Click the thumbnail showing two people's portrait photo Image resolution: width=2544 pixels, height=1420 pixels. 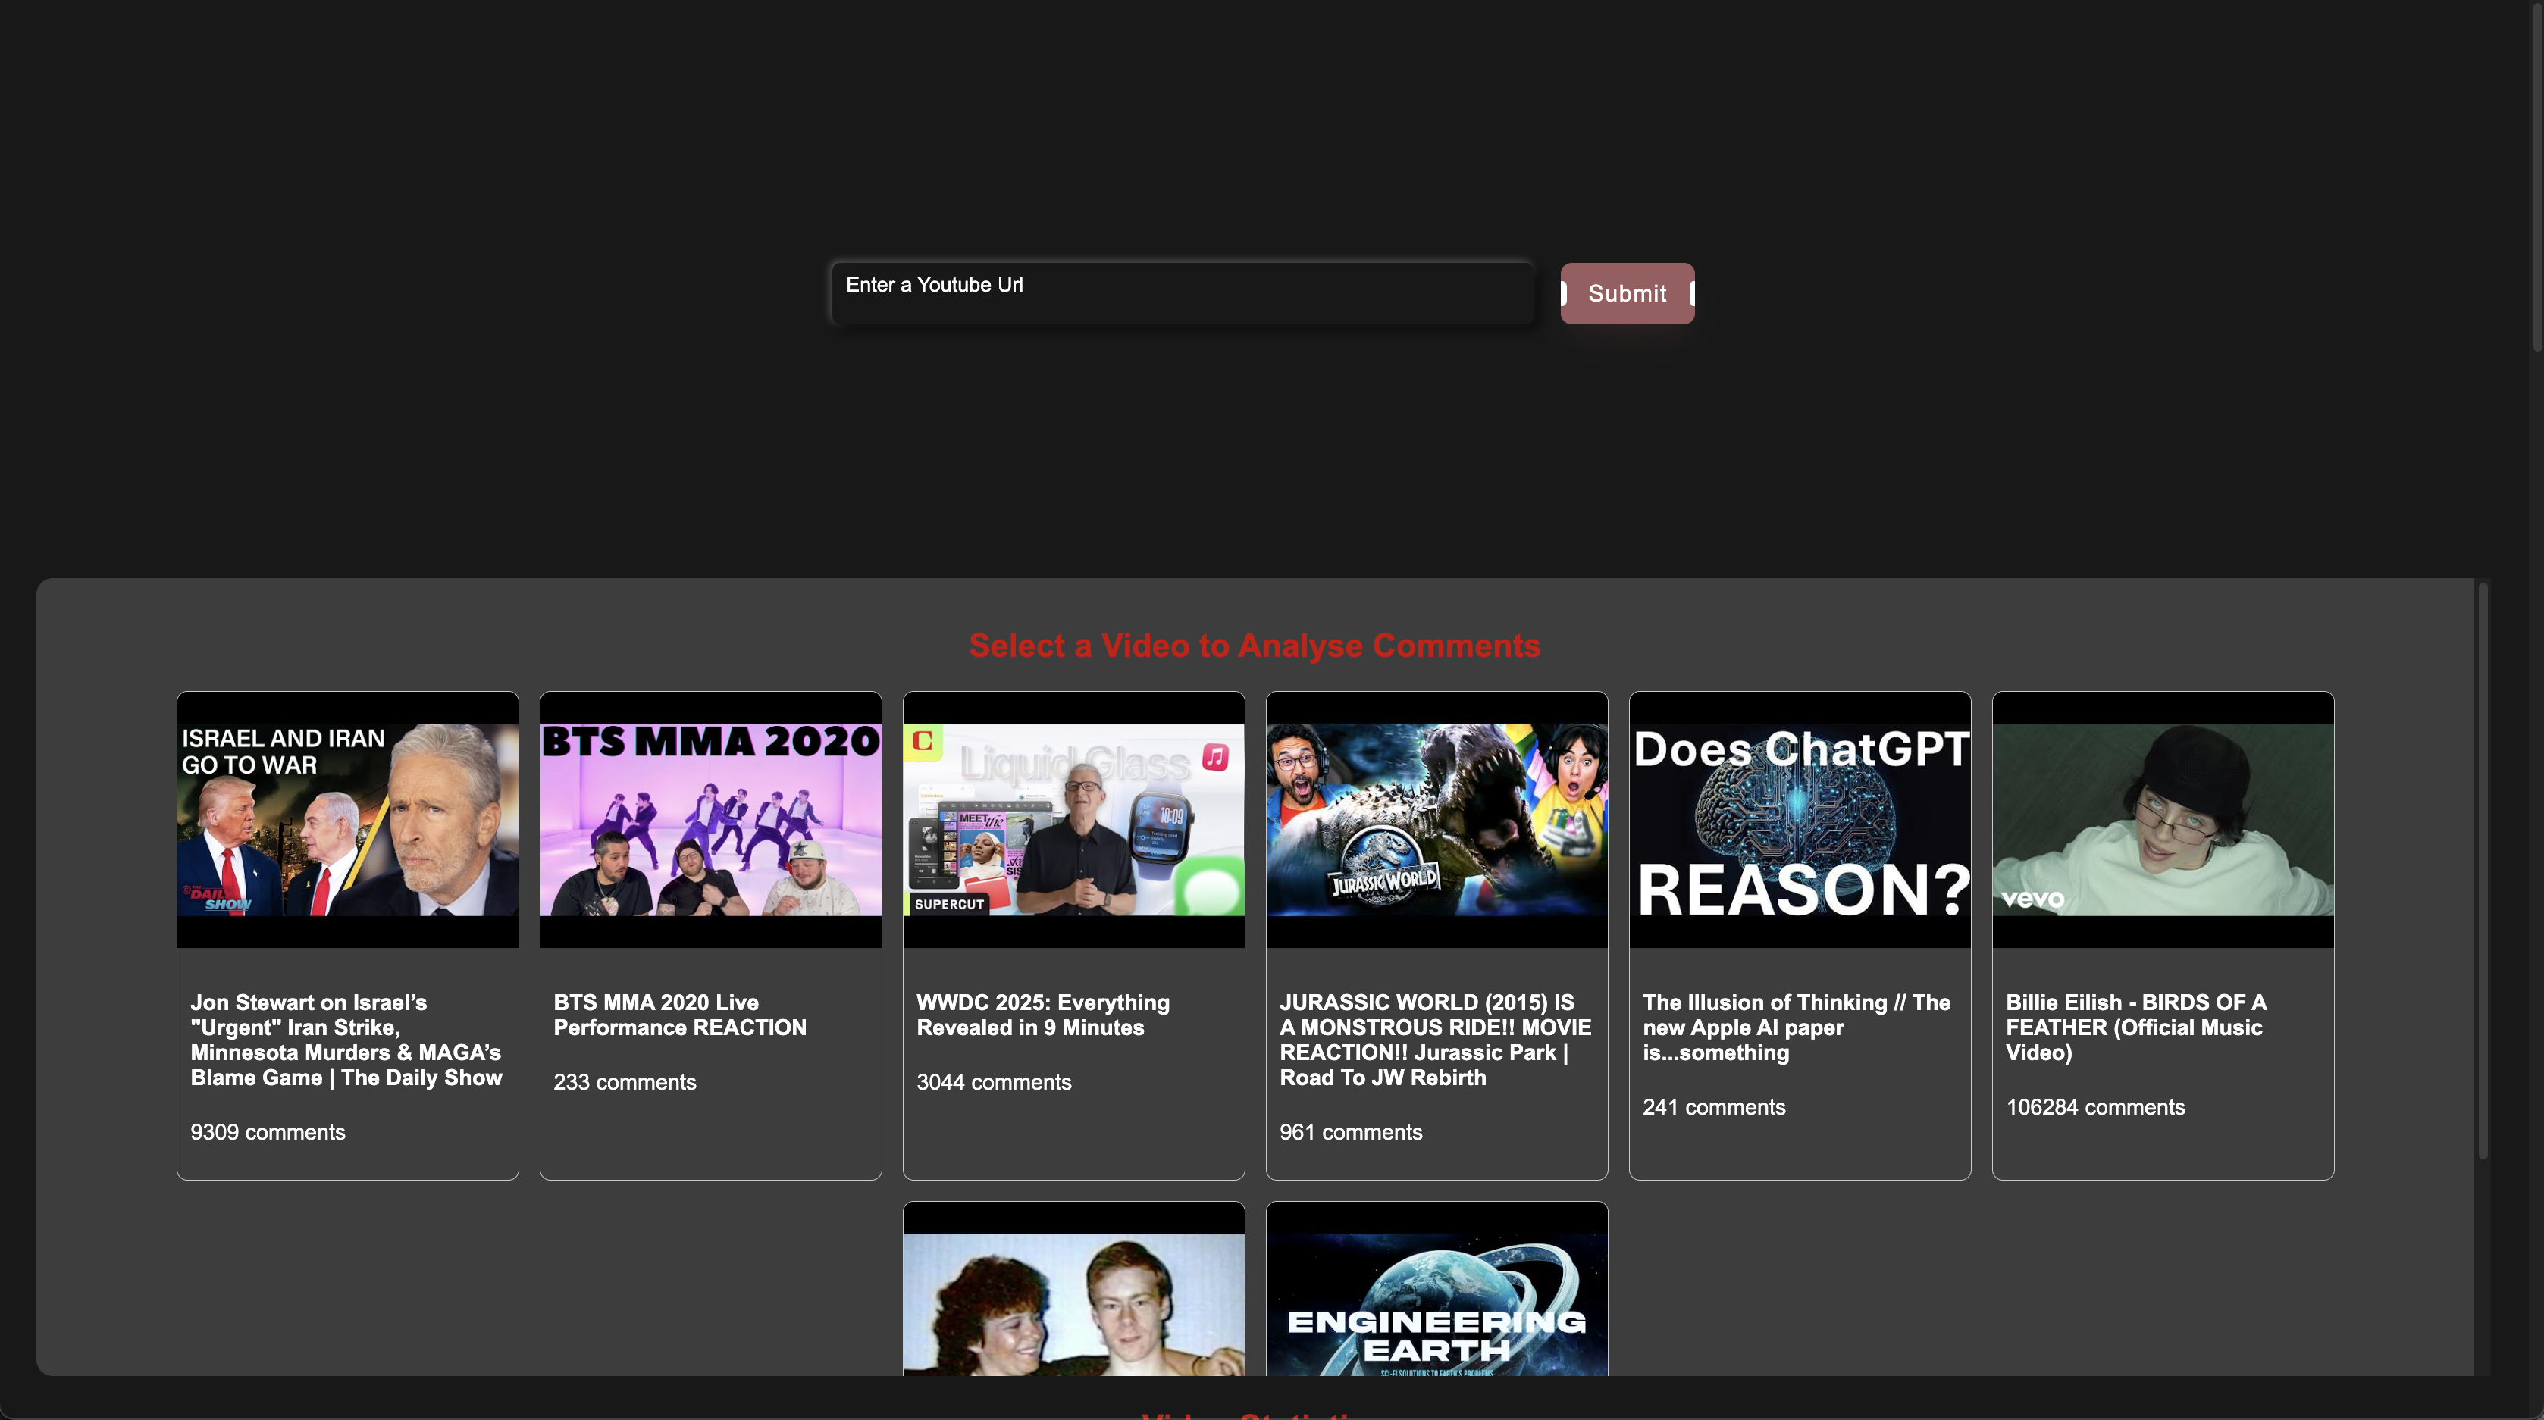click(1073, 1302)
